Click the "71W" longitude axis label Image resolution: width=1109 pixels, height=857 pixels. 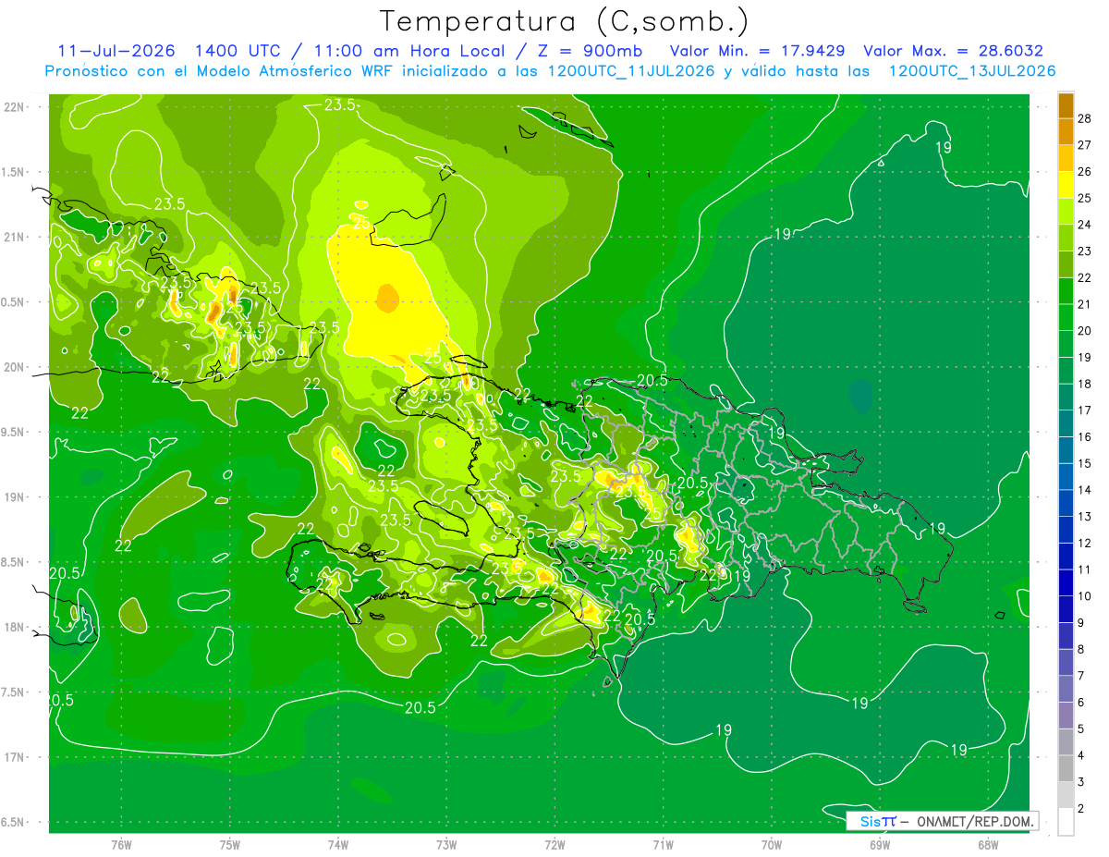point(663,844)
